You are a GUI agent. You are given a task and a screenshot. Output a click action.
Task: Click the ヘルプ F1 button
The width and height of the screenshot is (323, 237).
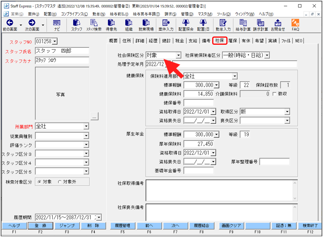pyautogui.click(x=14, y=226)
